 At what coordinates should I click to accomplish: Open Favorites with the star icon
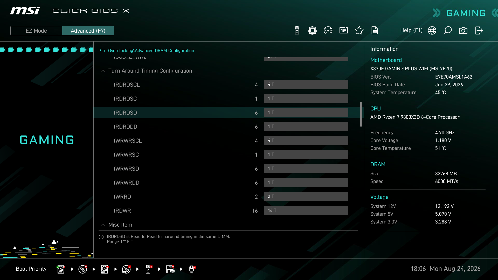point(359,31)
